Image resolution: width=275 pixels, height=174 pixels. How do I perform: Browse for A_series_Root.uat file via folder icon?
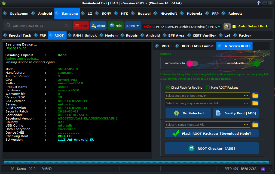255,125
